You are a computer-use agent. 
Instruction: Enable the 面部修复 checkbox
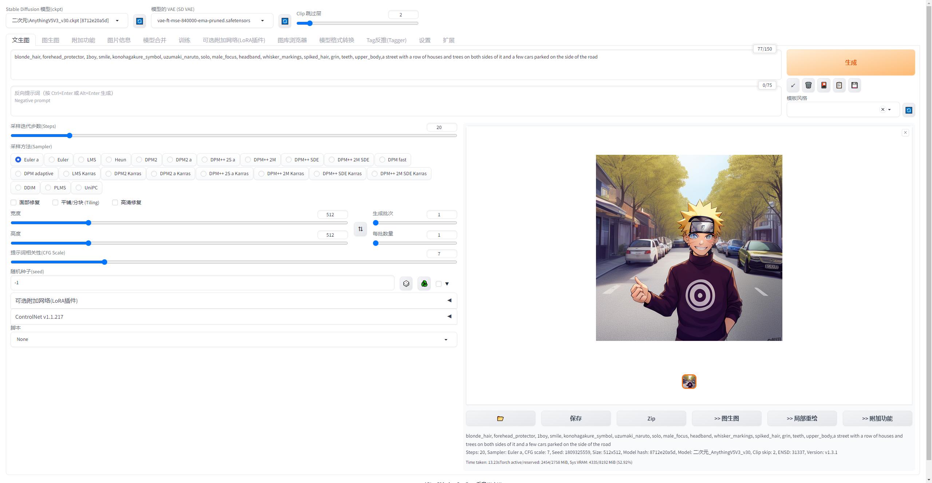[14, 202]
